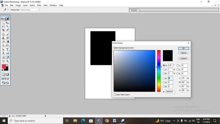The width and height of the screenshot is (220, 124).
Task: Click the Windows search box
Action: [x=35, y=121]
